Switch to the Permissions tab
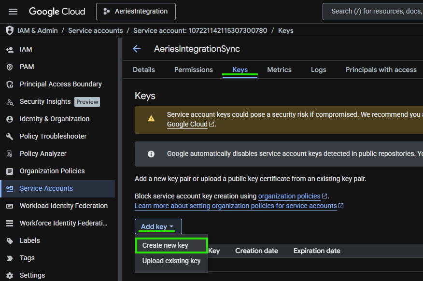Viewport: 423px width, 281px height. [194, 70]
